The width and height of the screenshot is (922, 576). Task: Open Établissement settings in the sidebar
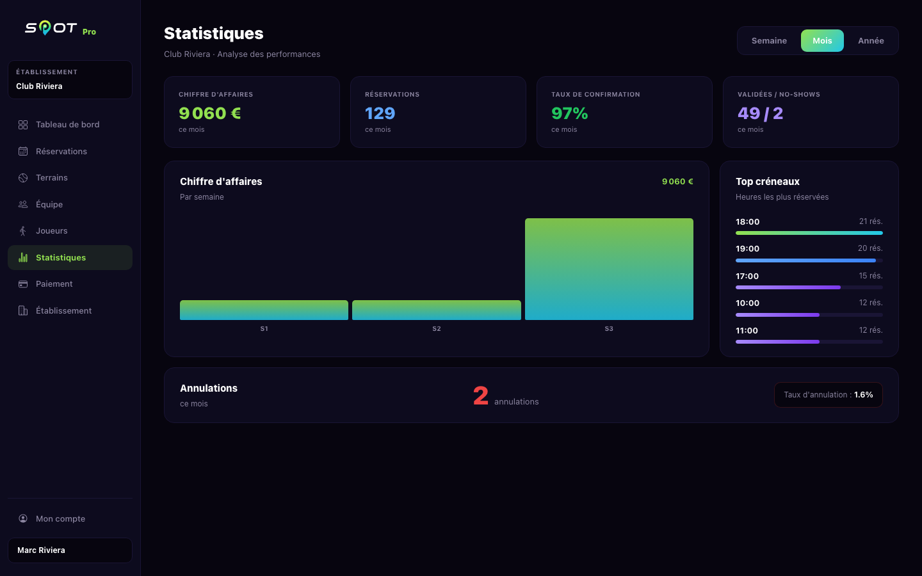70,311
